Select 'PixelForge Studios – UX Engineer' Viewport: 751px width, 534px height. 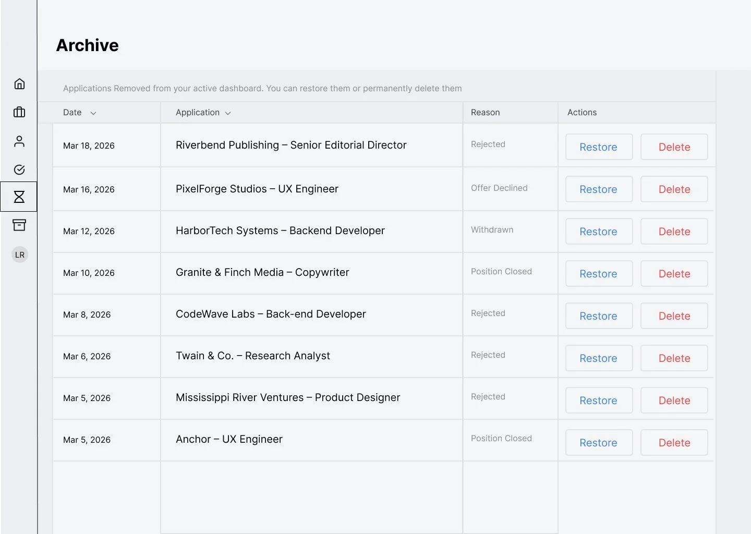click(x=257, y=189)
